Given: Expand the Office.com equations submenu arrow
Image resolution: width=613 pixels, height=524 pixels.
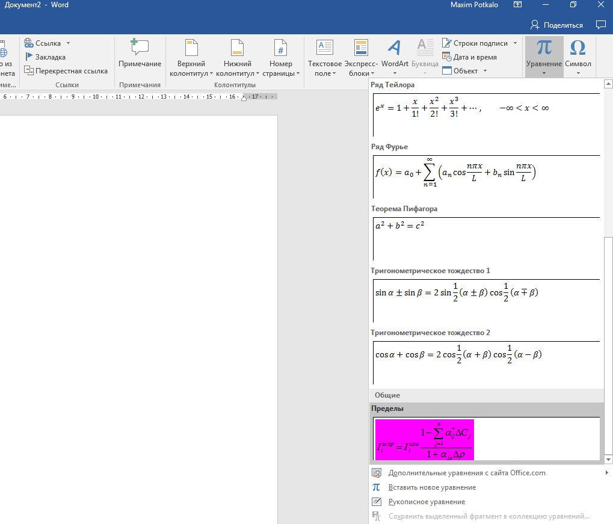Looking at the screenshot, I should (x=606, y=473).
